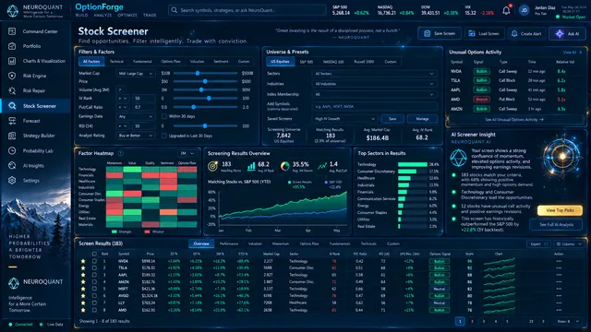Open the action menu for NVDA row
Viewport: 591px width, 332px height.
pos(559,261)
